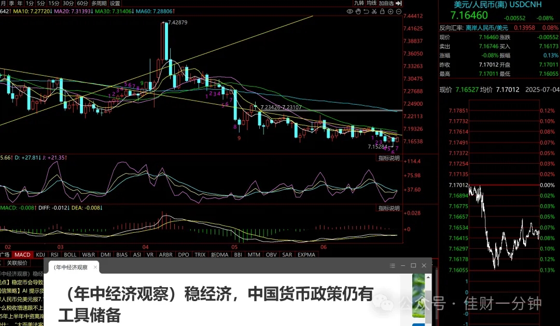Screen dimensions: 560x326
Task: Add to watchlist via 加自选
Action: pos(386,3)
